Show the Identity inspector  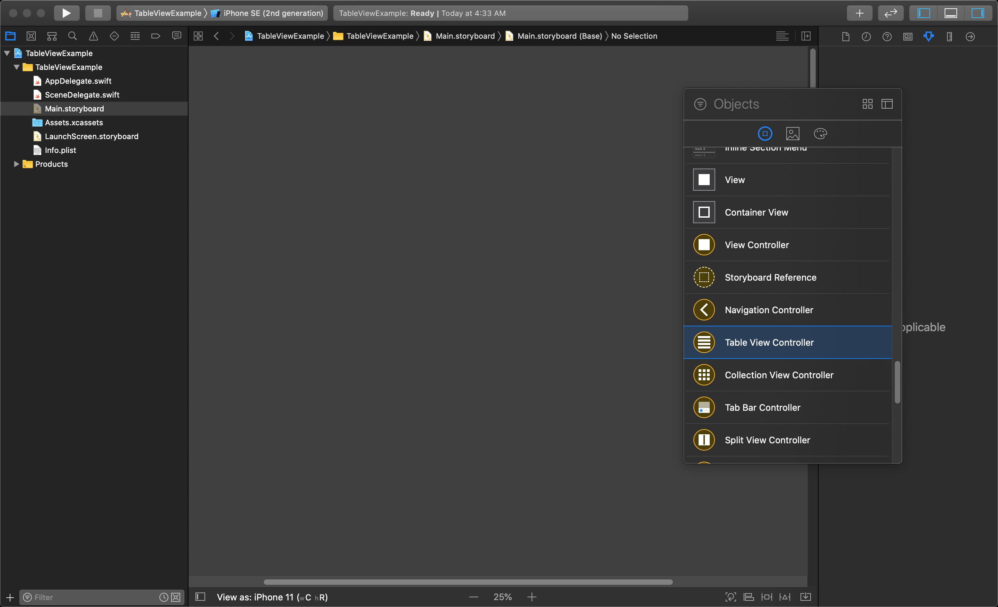[908, 36]
